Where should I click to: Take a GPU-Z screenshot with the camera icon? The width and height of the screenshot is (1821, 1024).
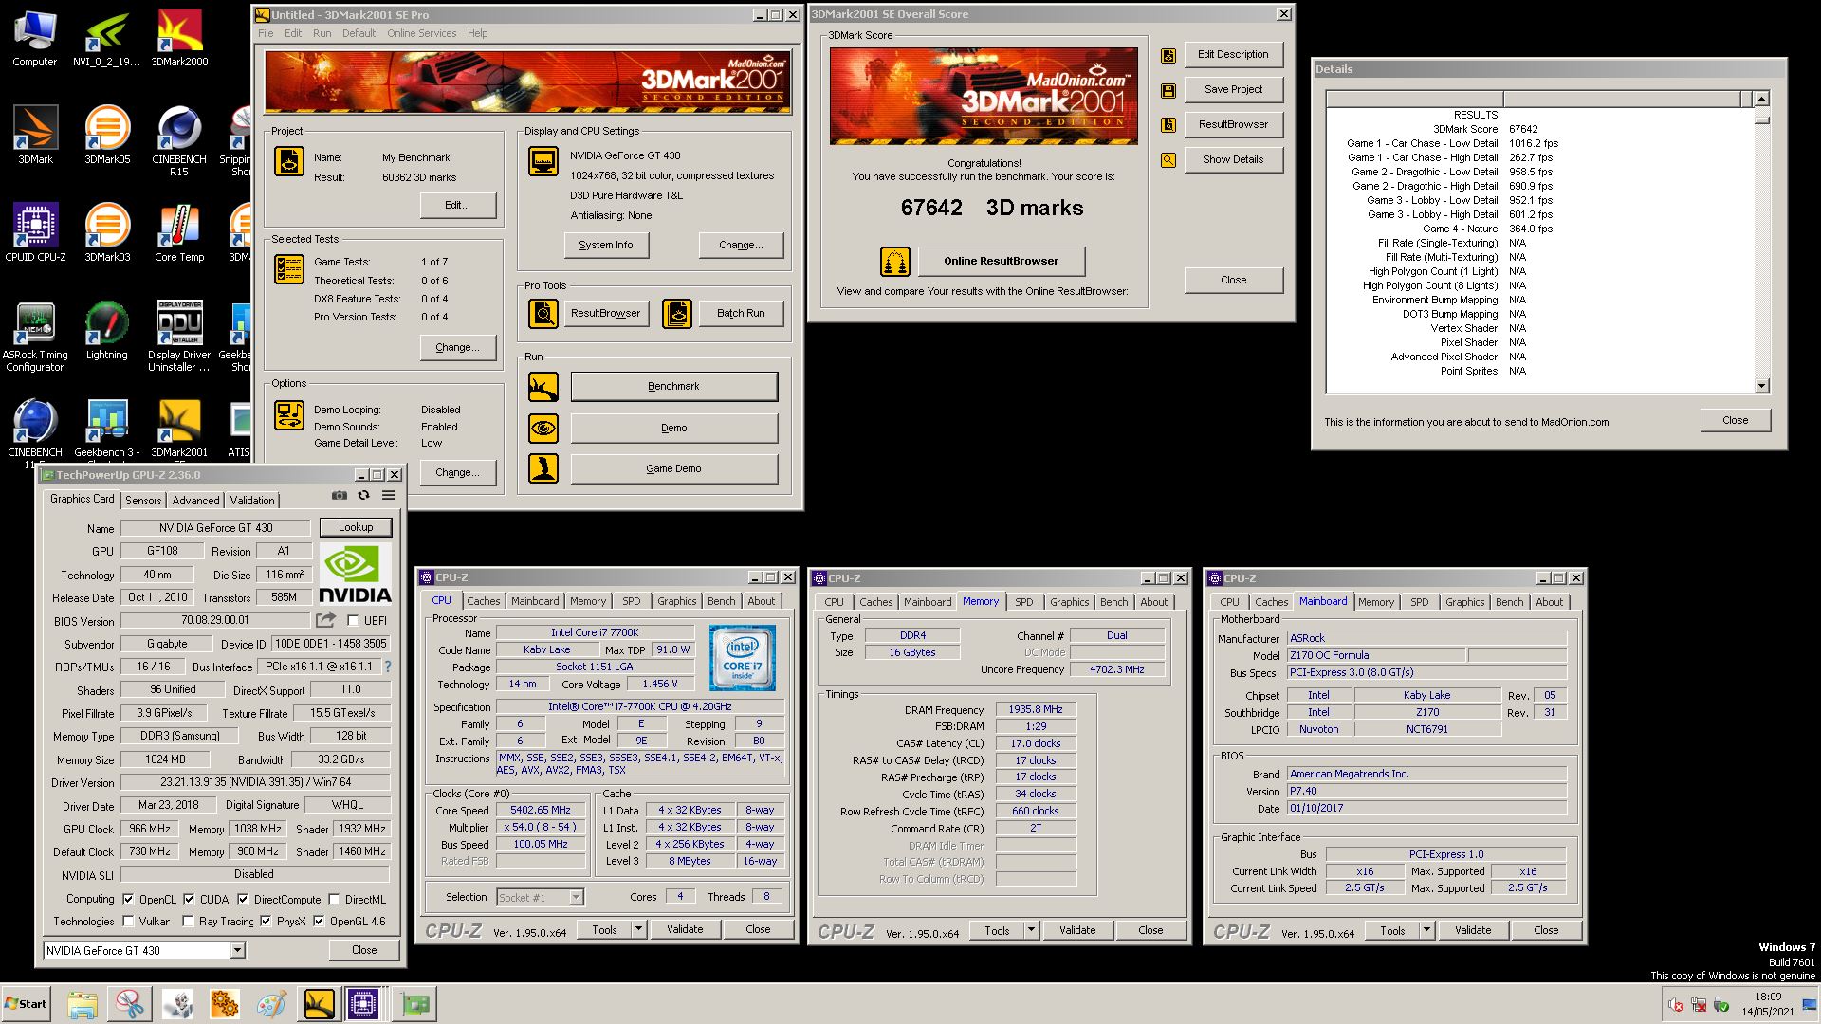pyautogui.click(x=340, y=495)
